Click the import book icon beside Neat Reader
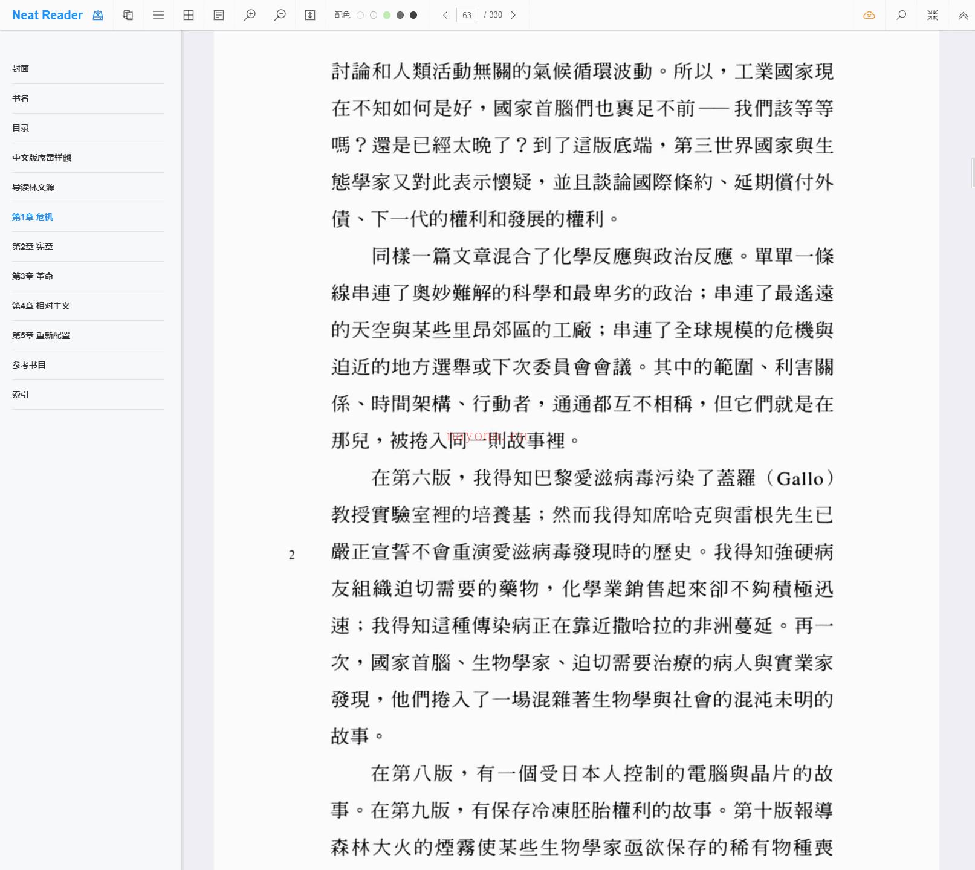975x870 pixels. 98,15
